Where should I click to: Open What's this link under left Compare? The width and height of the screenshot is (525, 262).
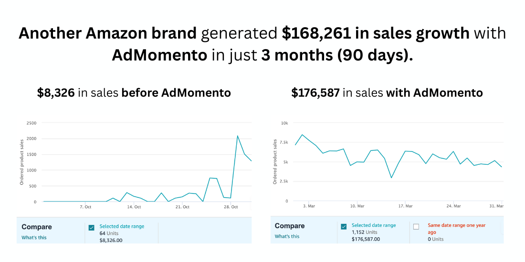pyautogui.click(x=34, y=237)
